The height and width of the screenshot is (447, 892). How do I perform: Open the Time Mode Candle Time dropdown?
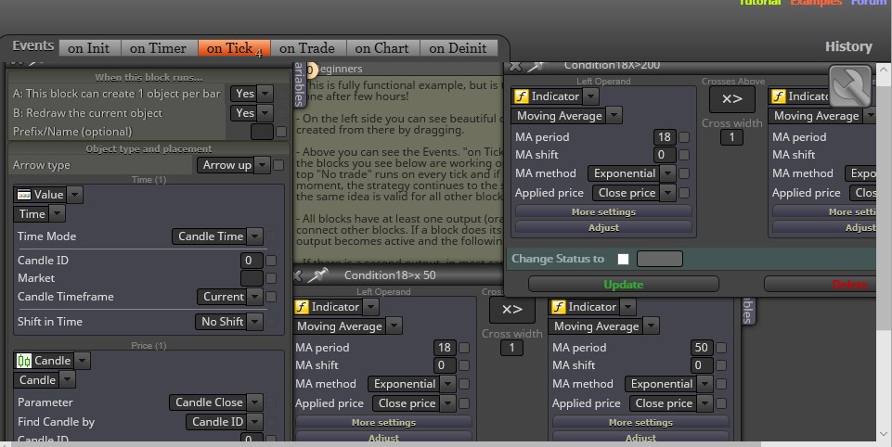pos(217,236)
